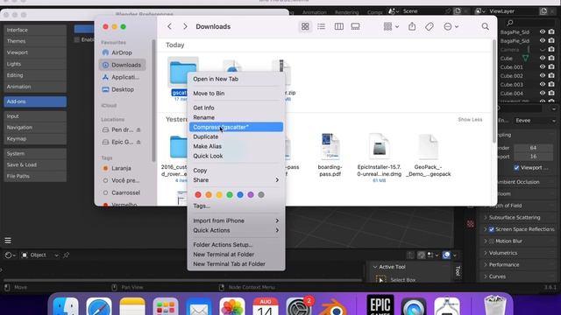The image size is (561, 315).
Task: Open the Finder Share toolbar button
Action: point(412,26)
